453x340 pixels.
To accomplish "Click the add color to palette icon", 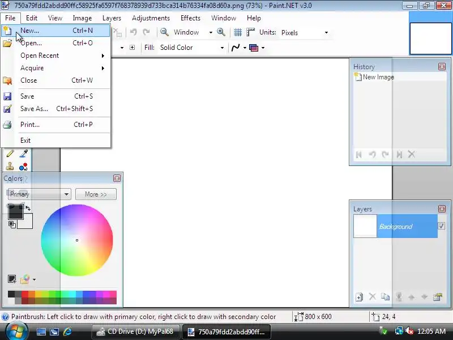I will click(x=12, y=279).
